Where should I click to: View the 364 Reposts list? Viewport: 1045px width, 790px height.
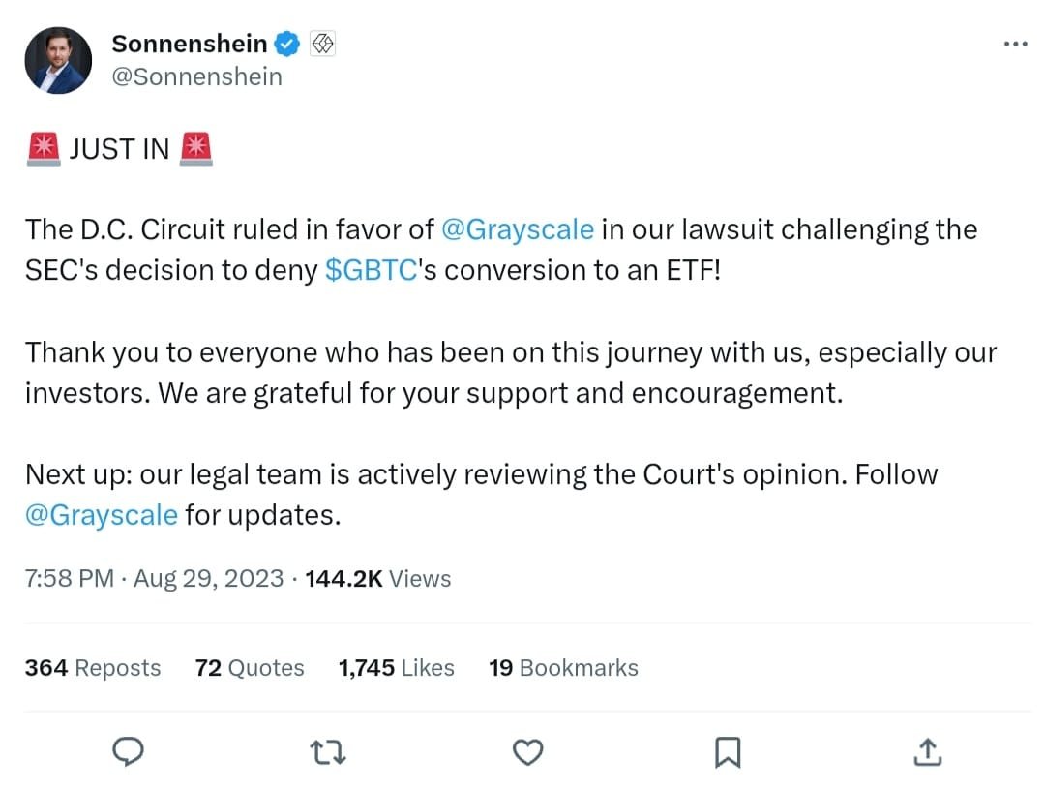[x=93, y=668]
